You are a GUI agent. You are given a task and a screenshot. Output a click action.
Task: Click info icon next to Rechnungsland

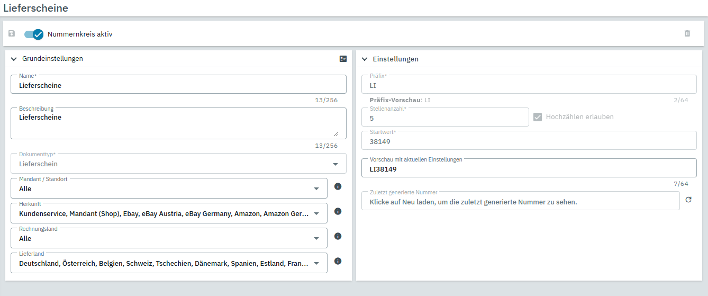pos(338,236)
